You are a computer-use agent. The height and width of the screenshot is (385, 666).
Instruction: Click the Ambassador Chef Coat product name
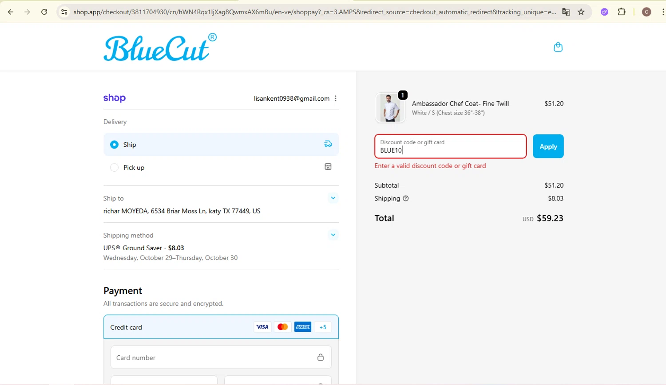pyautogui.click(x=460, y=103)
